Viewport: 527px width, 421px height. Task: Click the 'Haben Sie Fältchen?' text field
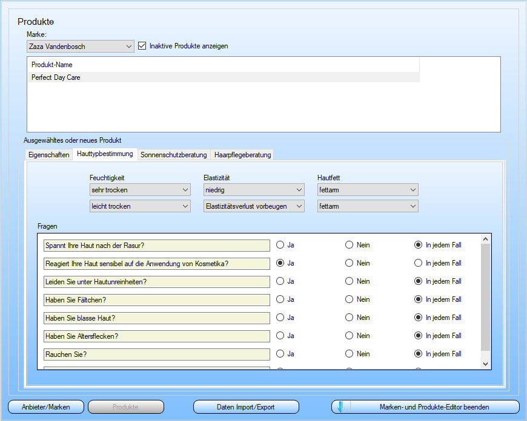tap(157, 299)
